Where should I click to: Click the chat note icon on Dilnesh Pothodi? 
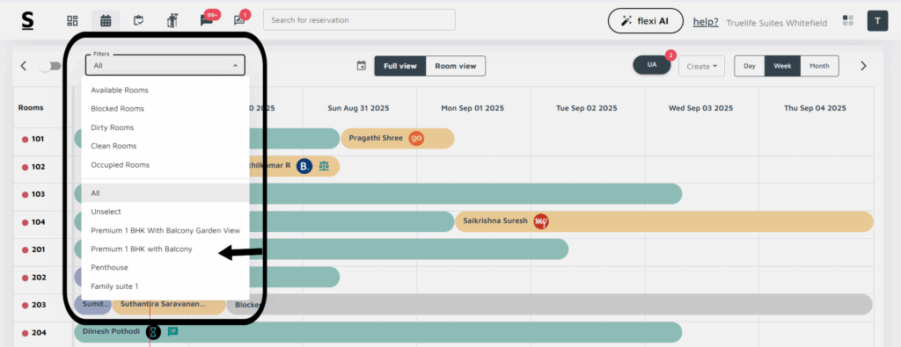pos(172,331)
